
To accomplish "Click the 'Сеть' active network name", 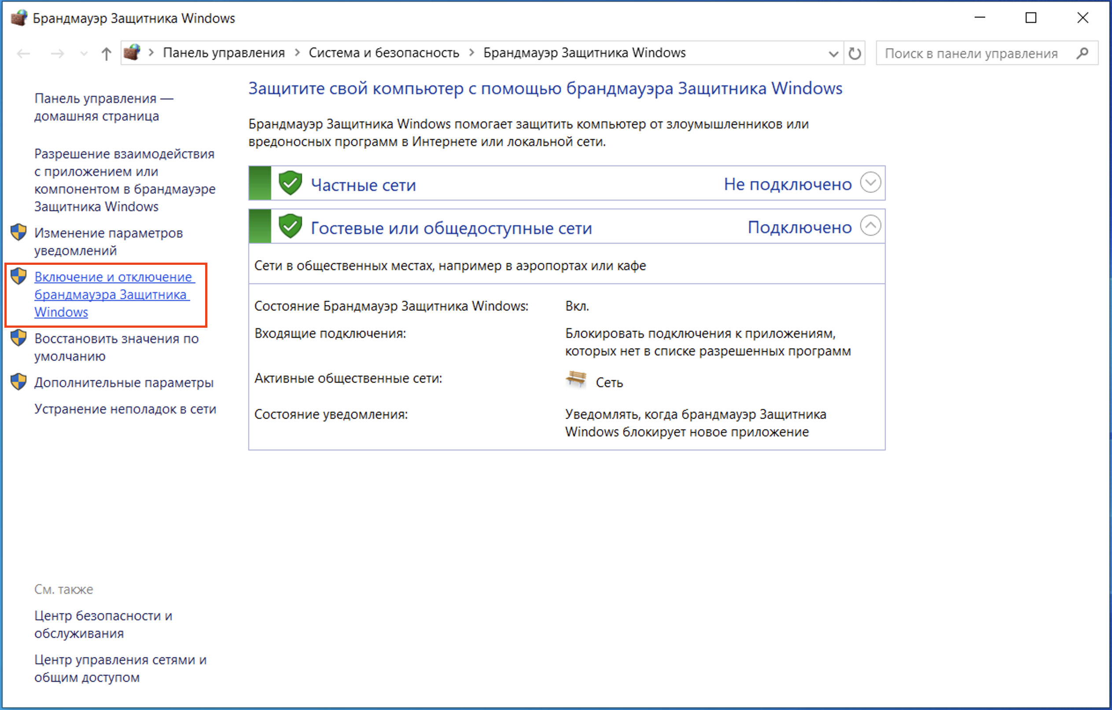I will click(609, 382).
